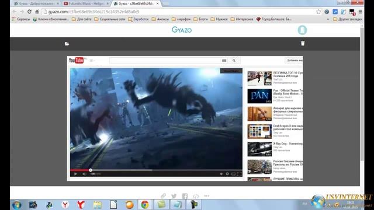The image size is (374, 210).
Task: Bookmark this page with the star icon
Action: tap(318, 12)
